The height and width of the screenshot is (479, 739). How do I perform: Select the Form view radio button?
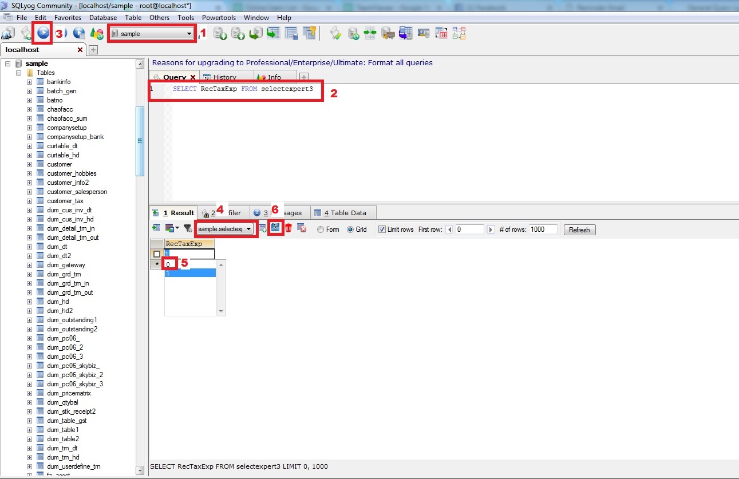pyautogui.click(x=320, y=229)
